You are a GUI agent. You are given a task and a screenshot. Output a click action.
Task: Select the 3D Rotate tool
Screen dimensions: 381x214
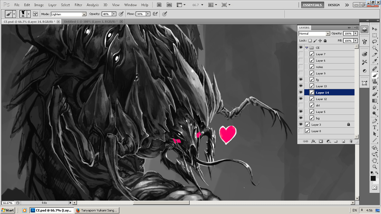point(374,148)
